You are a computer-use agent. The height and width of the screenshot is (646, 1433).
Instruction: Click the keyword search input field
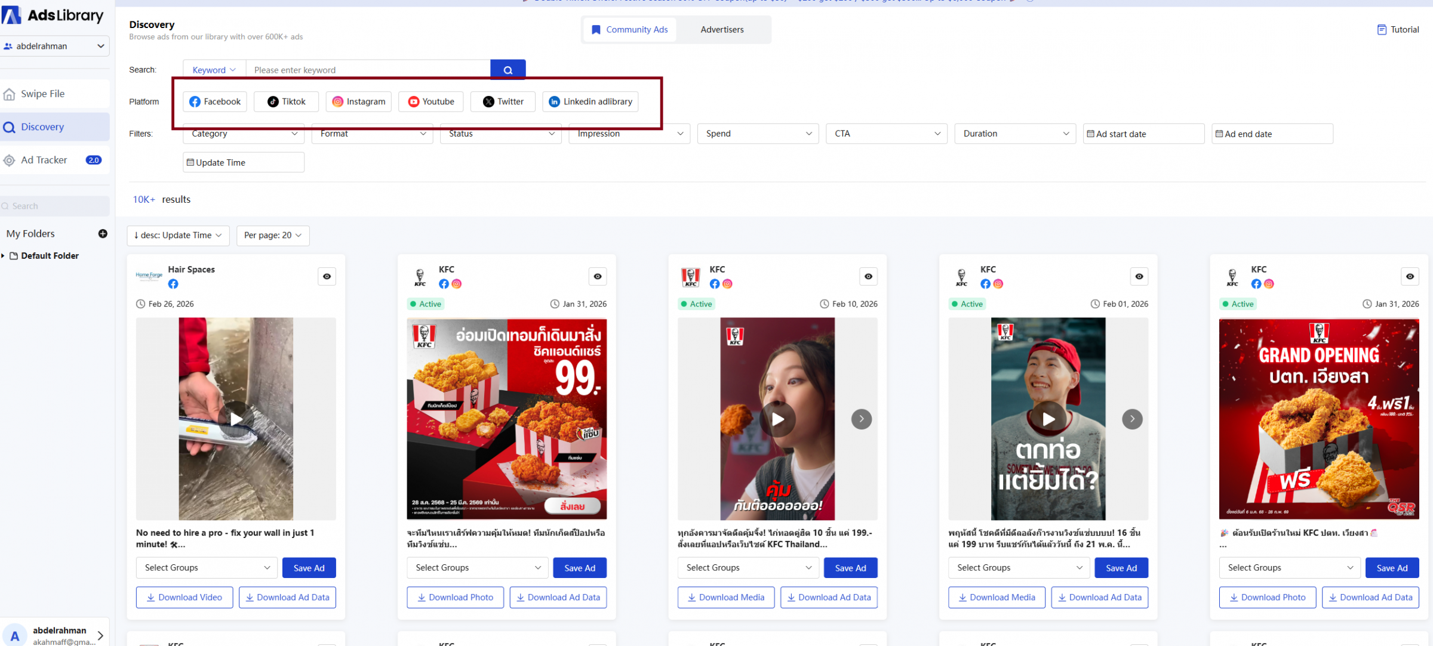pyautogui.click(x=368, y=70)
